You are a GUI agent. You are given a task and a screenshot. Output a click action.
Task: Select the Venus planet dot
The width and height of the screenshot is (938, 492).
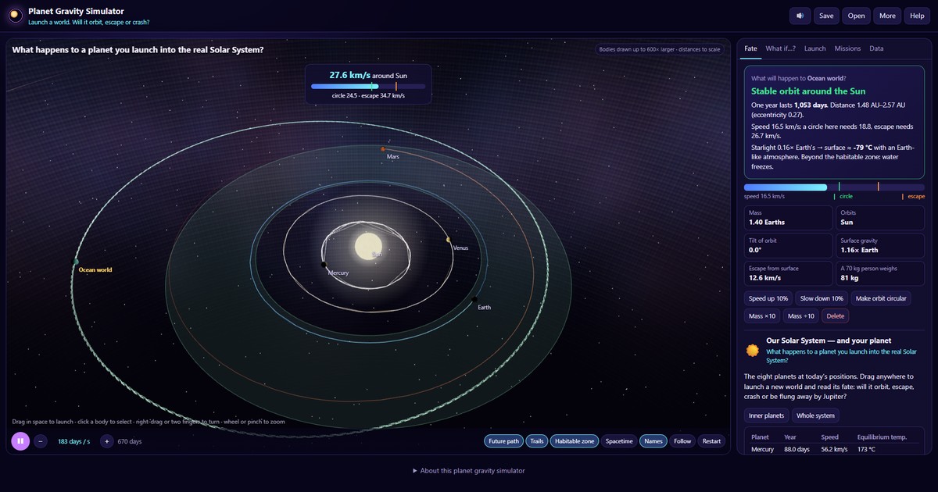(x=449, y=240)
